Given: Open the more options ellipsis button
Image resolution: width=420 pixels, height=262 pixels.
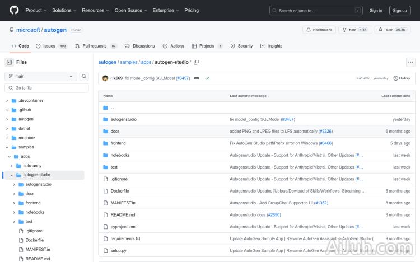Looking at the screenshot, I should click(x=410, y=62).
